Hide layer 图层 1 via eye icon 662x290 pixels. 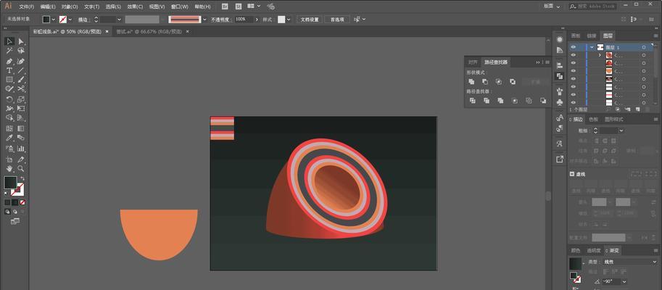coord(573,47)
